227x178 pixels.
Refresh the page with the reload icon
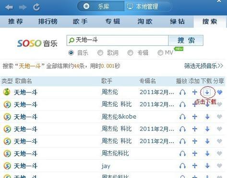(36, 7)
